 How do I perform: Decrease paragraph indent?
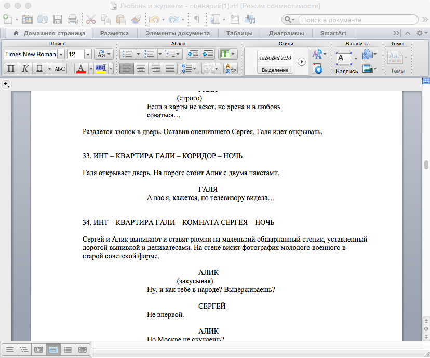tap(193, 54)
